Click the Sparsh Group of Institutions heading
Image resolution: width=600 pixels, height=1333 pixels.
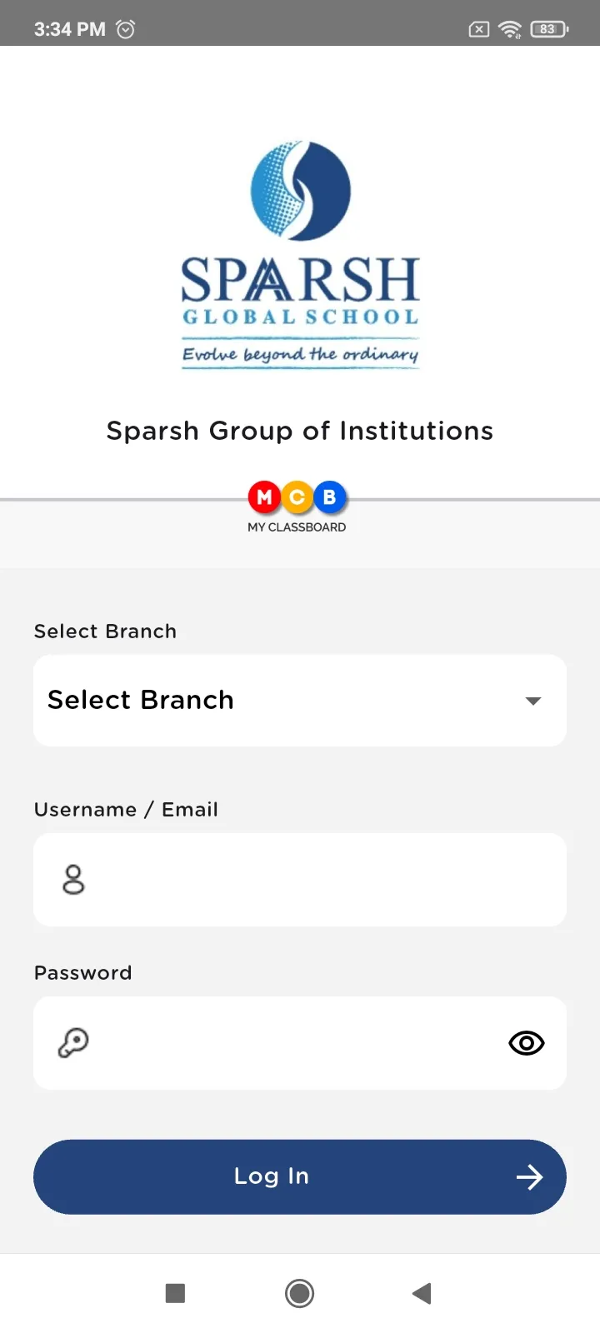[x=300, y=430]
